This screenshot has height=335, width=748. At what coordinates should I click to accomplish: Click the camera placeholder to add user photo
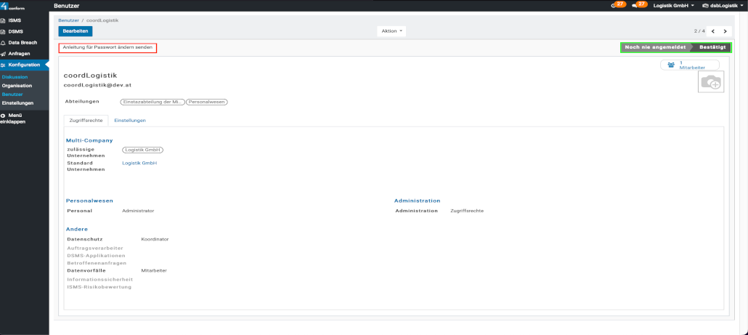pos(711,83)
